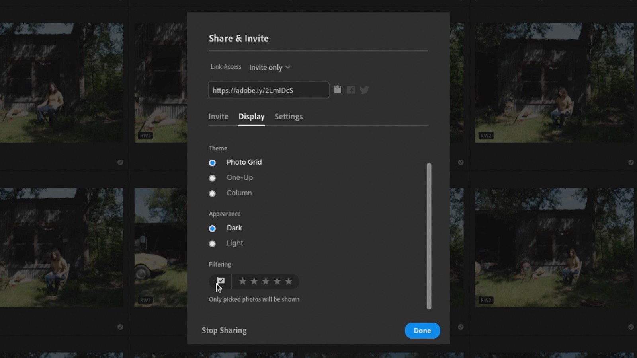Select the Photo Grid theme

coord(212,163)
